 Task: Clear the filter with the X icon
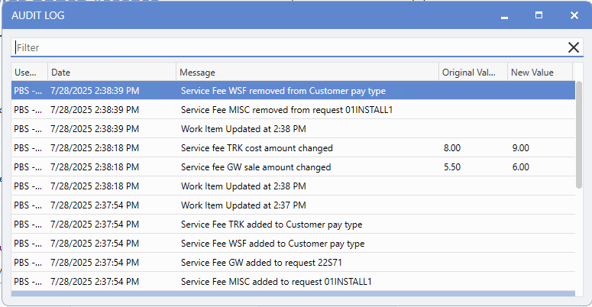pyautogui.click(x=574, y=47)
